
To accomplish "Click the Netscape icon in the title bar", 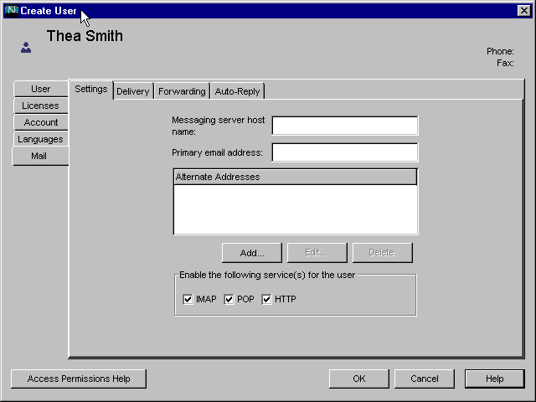I will [12, 11].
